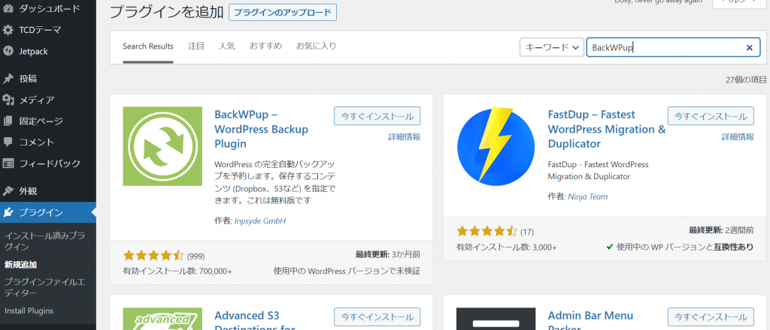Click the media icon beside メディア
Viewport: 770px width, 330px height.
click(8, 100)
